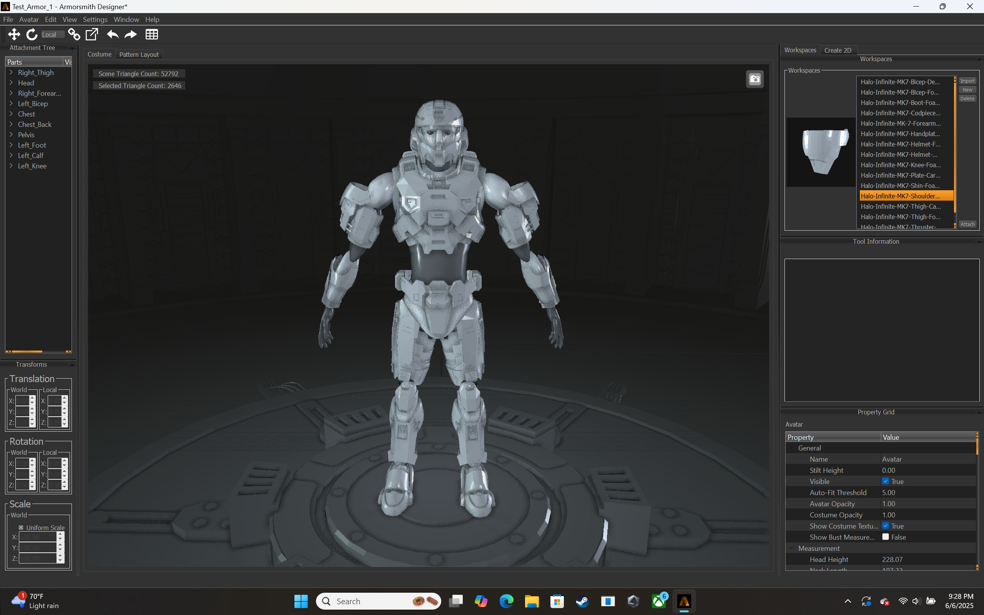984x615 pixels.
Task: Click the Avatar Opacity value field
Action: coord(928,504)
